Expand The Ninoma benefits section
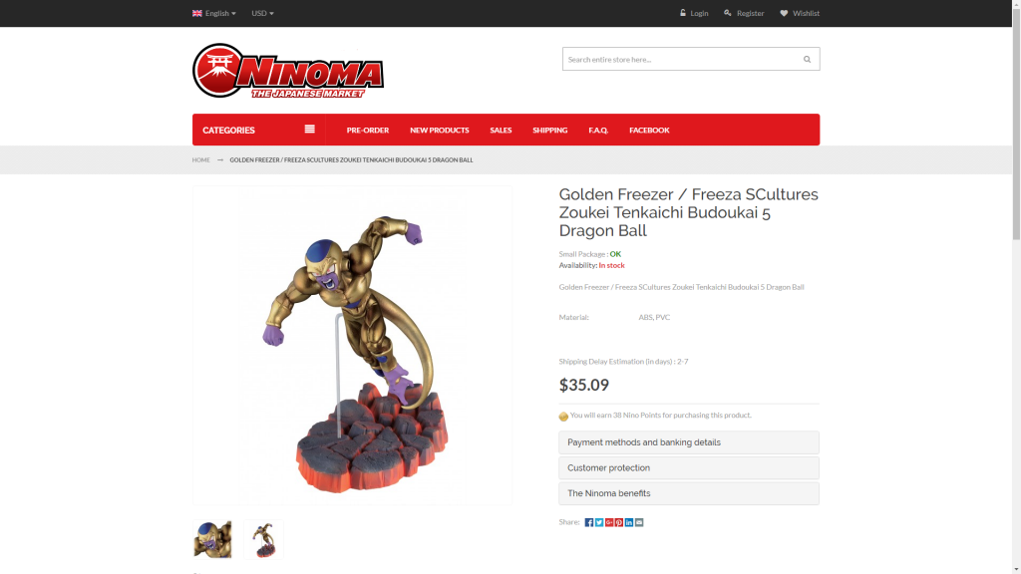 tap(689, 493)
